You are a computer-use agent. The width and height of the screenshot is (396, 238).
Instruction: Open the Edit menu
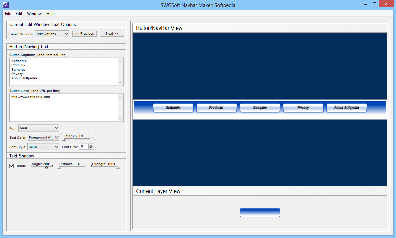coord(19,14)
